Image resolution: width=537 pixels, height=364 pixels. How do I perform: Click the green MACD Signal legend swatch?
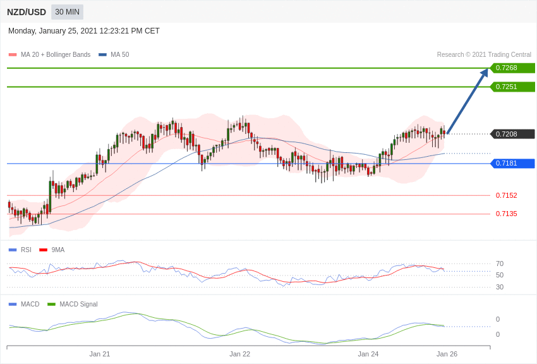click(51, 305)
